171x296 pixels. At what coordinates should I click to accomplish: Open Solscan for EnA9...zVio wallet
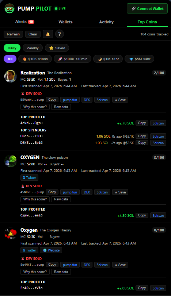point(158,288)
